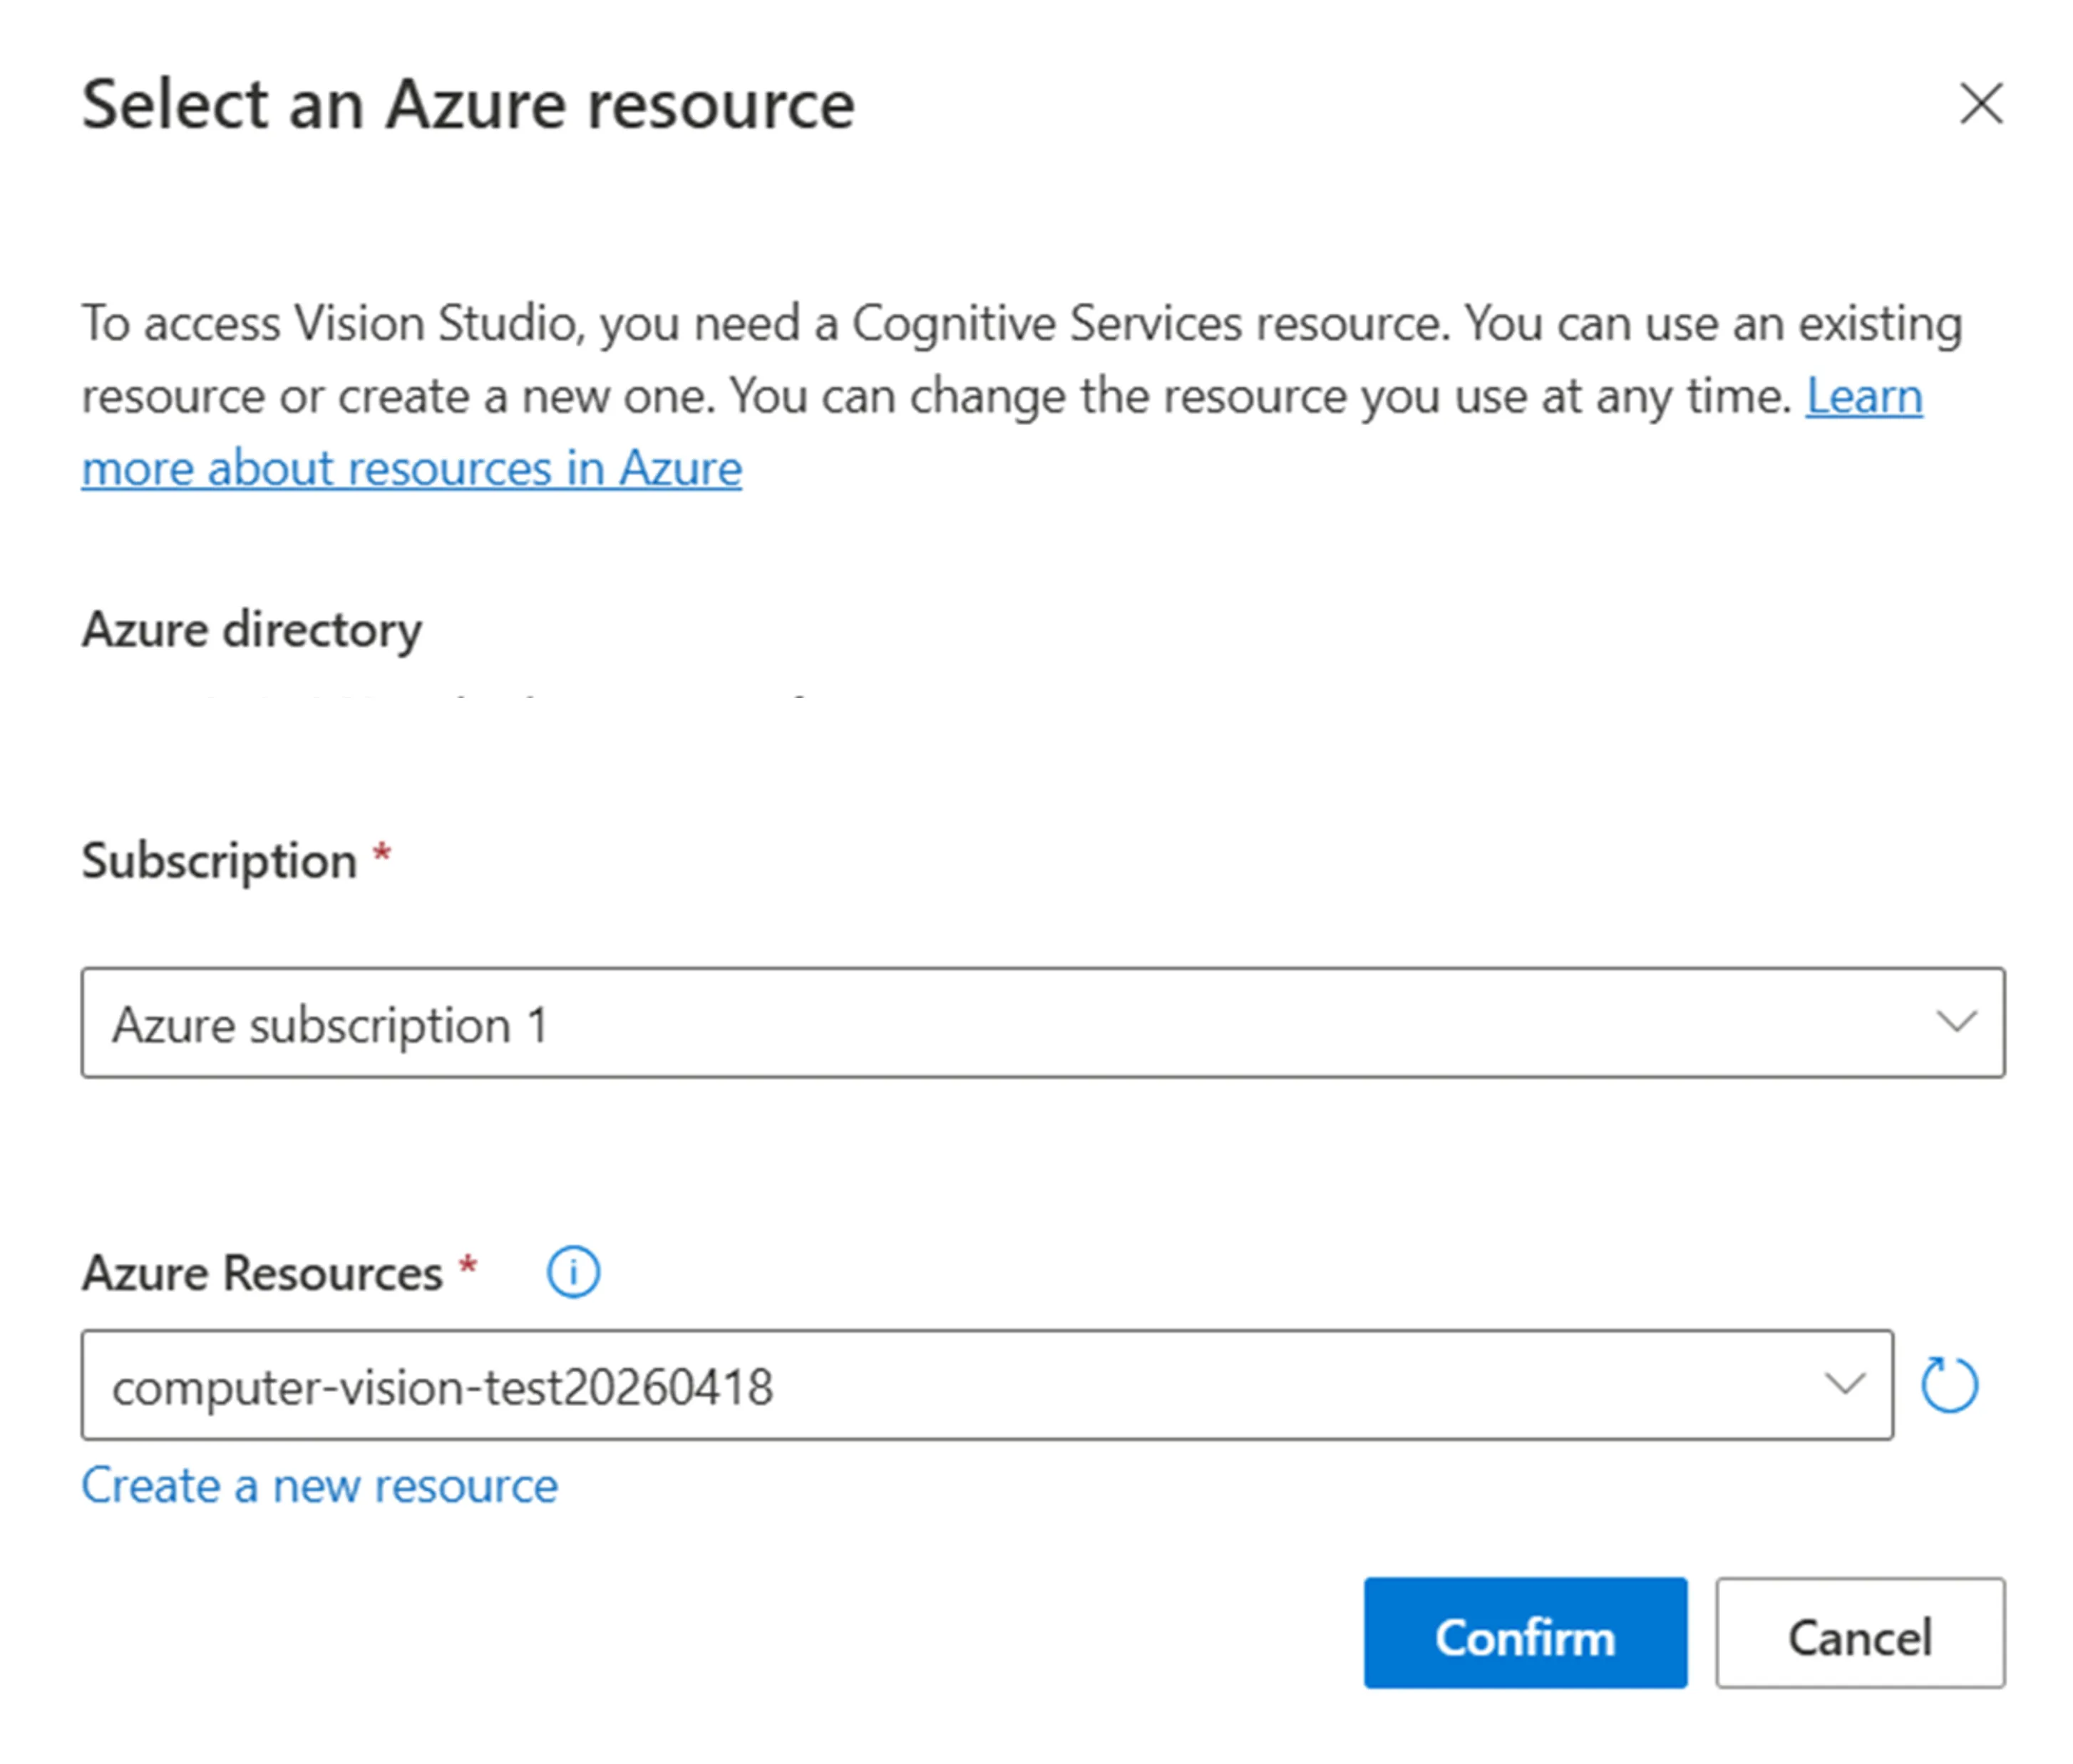Open Learn more about resources in Azure link
Viewport: 2073px width, 1764px height.
click(412, 468)
